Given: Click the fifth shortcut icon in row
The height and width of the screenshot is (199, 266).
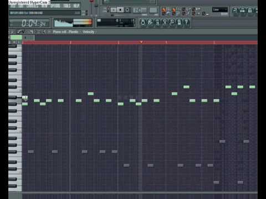Looking at the screenshot, I should [x=172, y=23].
